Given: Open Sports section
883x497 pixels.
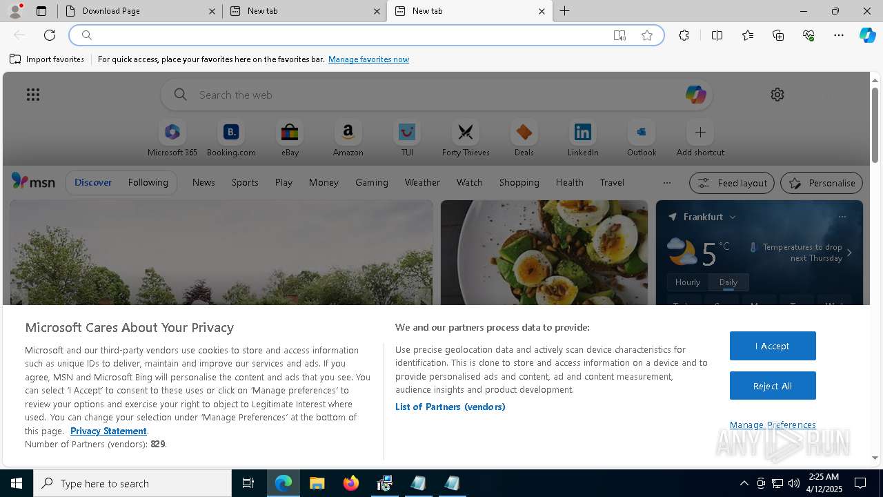Looking at the screenshot, I should [x=245, y=182].
